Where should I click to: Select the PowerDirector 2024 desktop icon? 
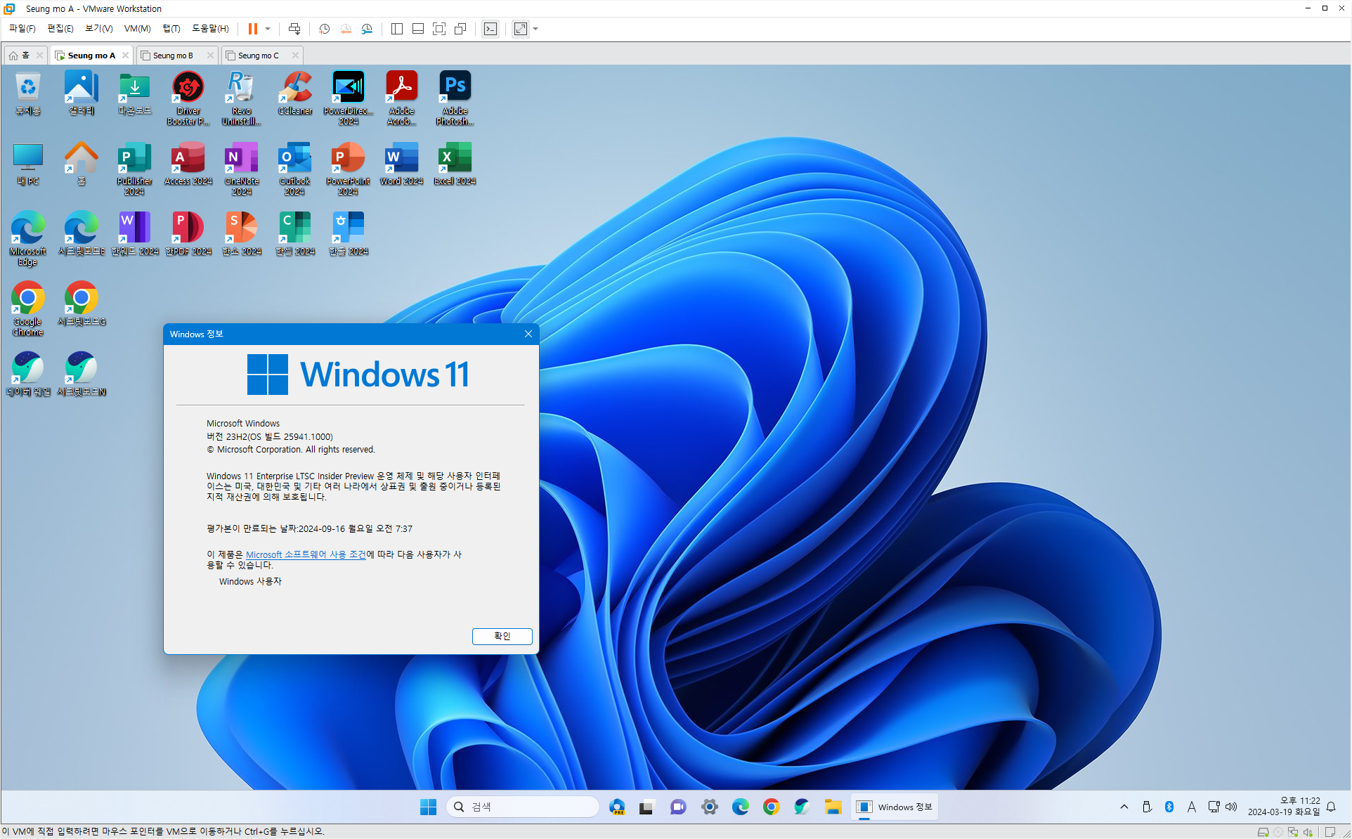pyautogui.click(x=348, y=98)
